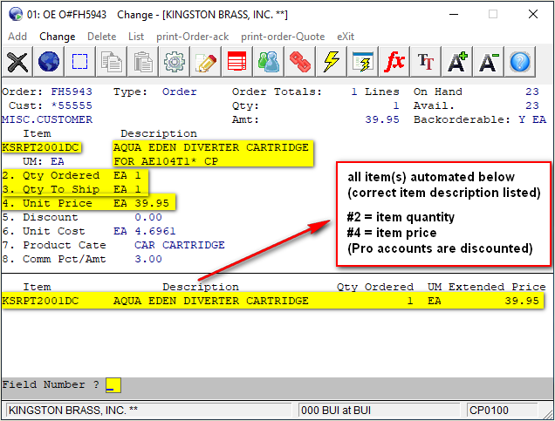
Task: Click the red fx function icon
Action: 394,62
